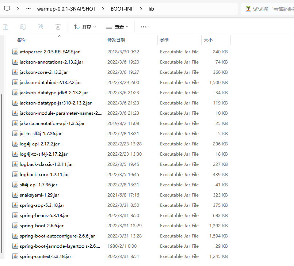This screenshot has width=294, height=266.
Task: Click date 2021/6/8 17:16 of snakeyaml
Action: tap(123, 195)
